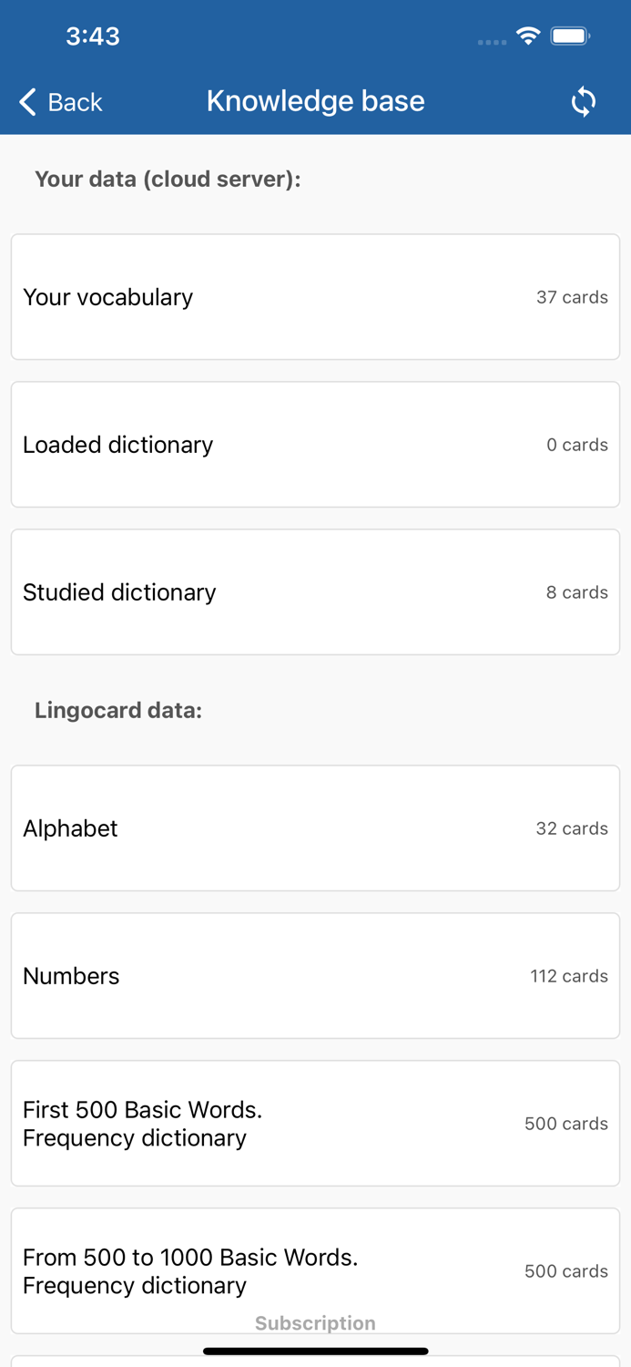This screenshot has height=1367, width=631.
Task: Tap the Lingocard data heading
Action: [x=118, y=709]
